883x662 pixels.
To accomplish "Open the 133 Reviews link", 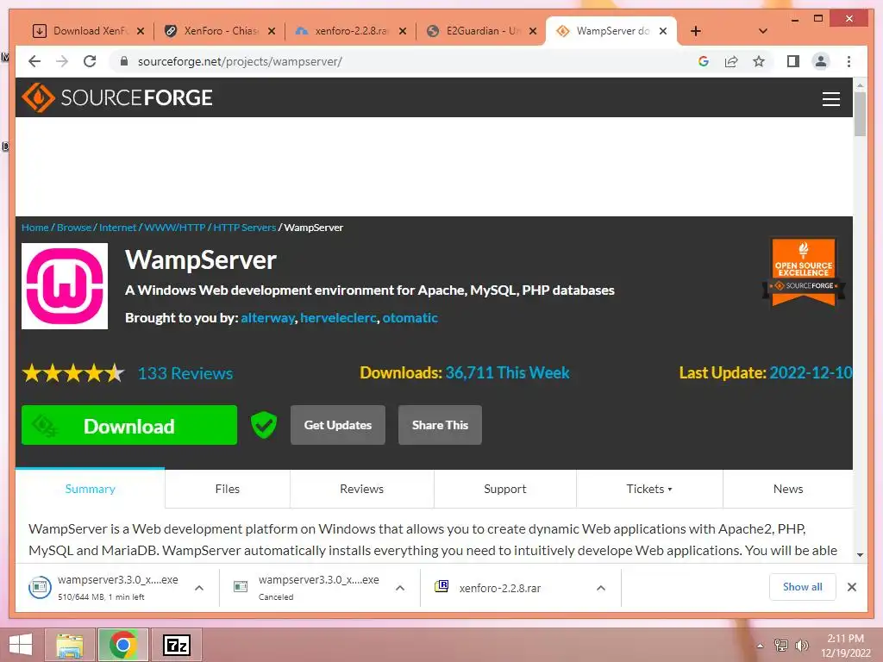I will [x=185, y=373].
